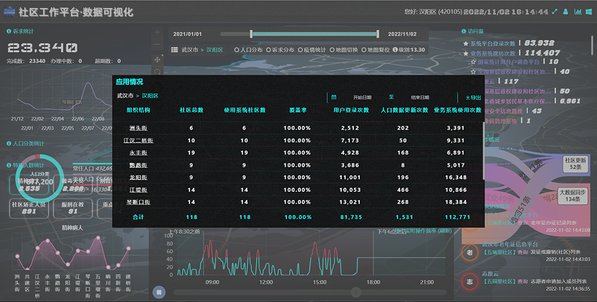
Task: Click the right handle of date range slider
Action: (x=378, y=34)
